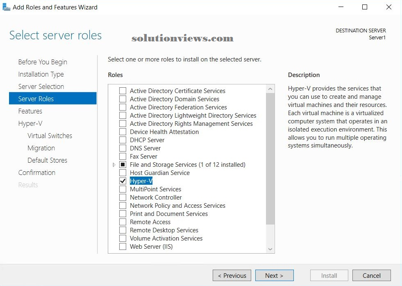Screen dimensions: 402x286
Task: Click the Next button
Action: click(x=274, y=275)
